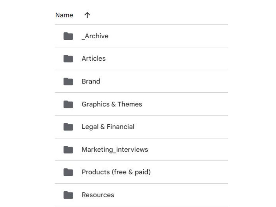Click the Products (free & paid) folder icon

68,172
